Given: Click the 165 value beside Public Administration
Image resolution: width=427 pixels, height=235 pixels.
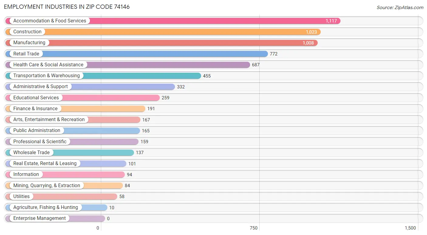Looking at the screenshot, I should click(146, 131).
